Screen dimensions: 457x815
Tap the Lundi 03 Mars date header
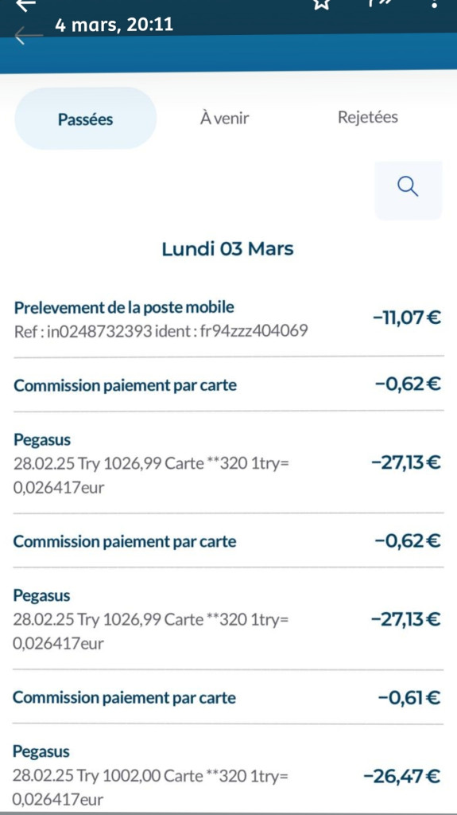pyautogui.click(x=228, y=248)
